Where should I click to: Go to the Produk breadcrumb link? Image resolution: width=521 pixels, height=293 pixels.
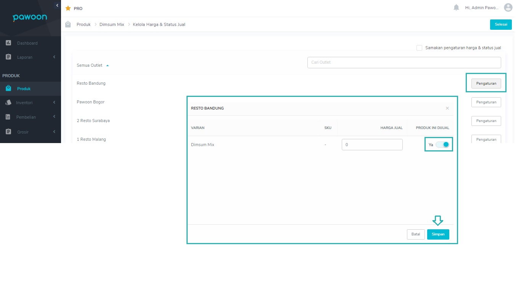click(84, 24)
